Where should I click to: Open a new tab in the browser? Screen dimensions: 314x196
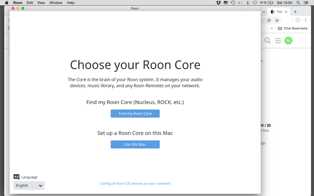click(x=295, y=12)
